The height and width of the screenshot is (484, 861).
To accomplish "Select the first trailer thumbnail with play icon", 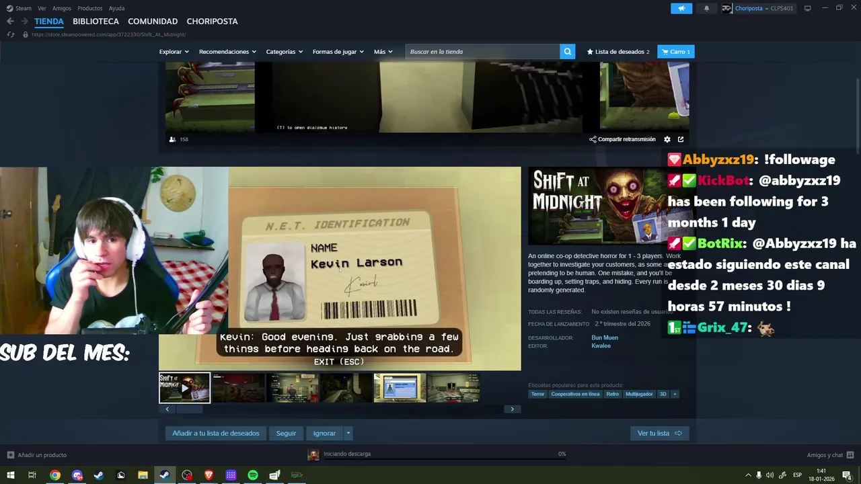I will click(184, 388).
